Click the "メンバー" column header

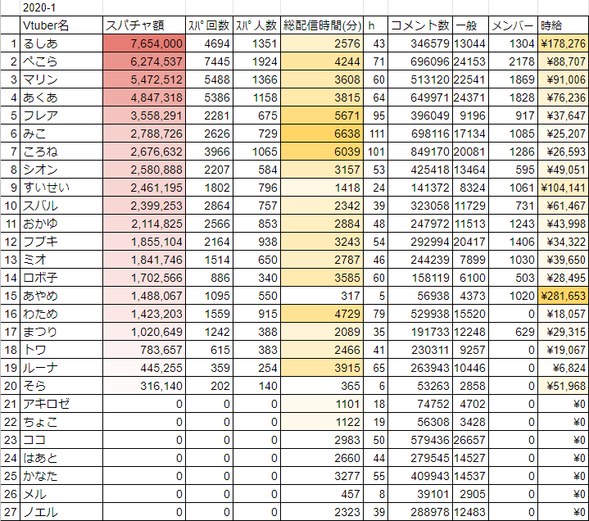[x=514, y=25]
